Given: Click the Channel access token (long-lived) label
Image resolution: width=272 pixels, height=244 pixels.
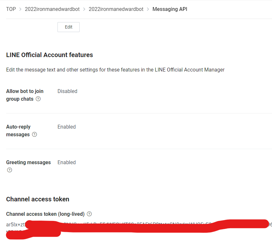Looking at the screenshot, I should (x=45, y=214).
